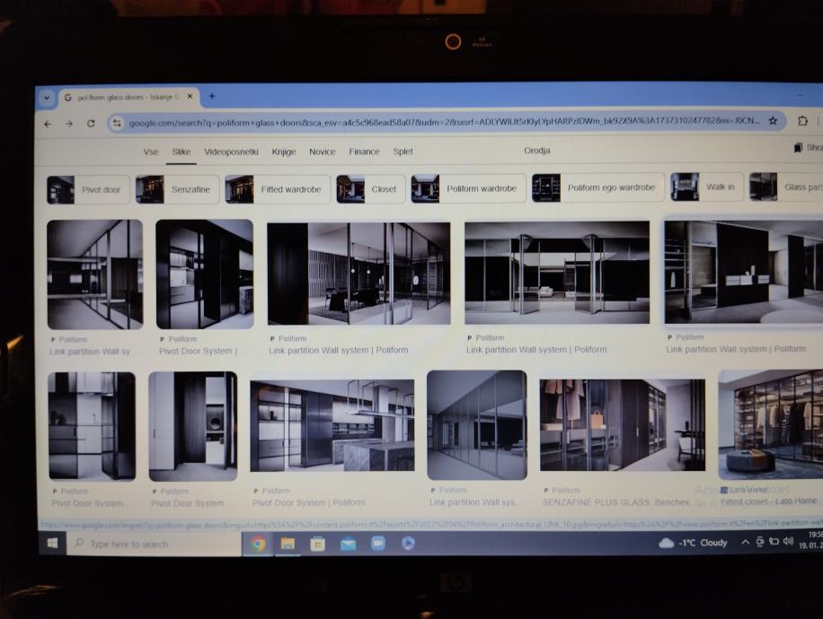The image size is (823, 619).
Task: Launch Chrome from the taskbar
Action: tap(258, 544)
